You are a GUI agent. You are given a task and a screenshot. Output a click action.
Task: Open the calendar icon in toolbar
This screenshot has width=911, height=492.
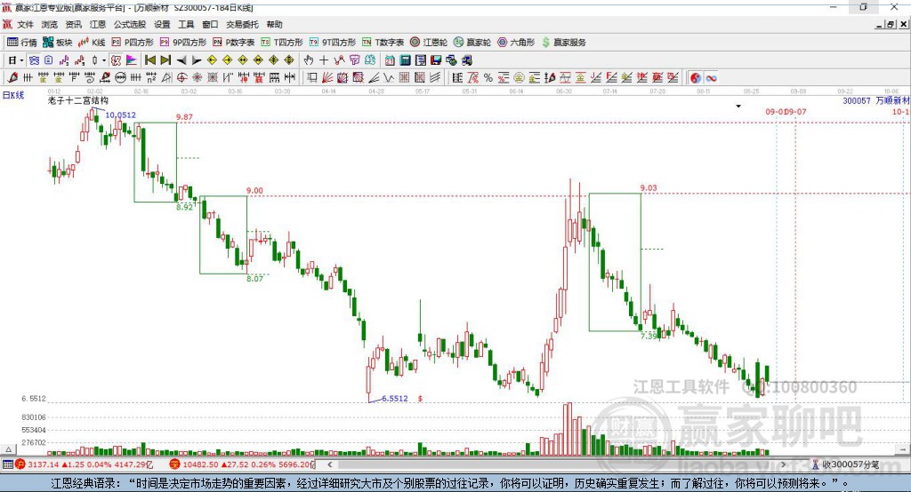[x=390, y=60]
